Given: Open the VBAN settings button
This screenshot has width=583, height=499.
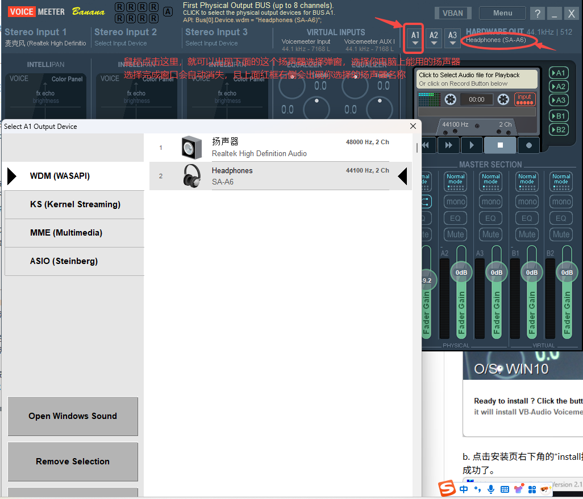Looking at the screenshot, I should tap(453, 14).
